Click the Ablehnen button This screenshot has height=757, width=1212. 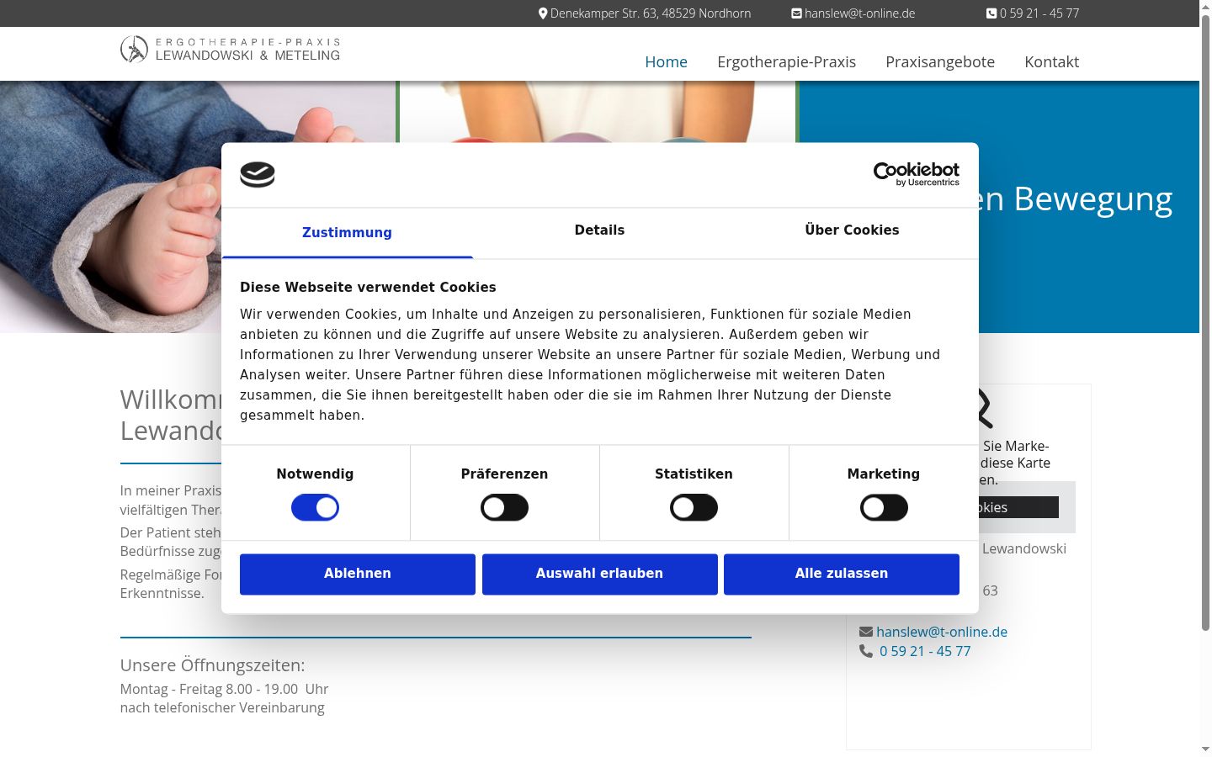pyautogui.click(x=358, y=574)
